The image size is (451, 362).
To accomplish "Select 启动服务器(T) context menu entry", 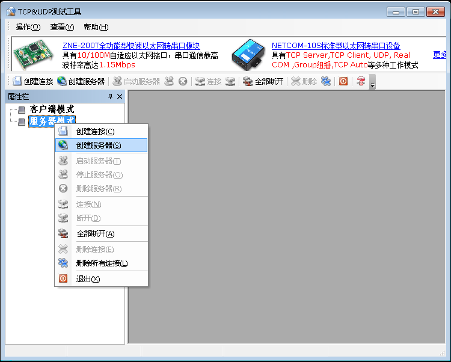I will (x=101, y=161).
